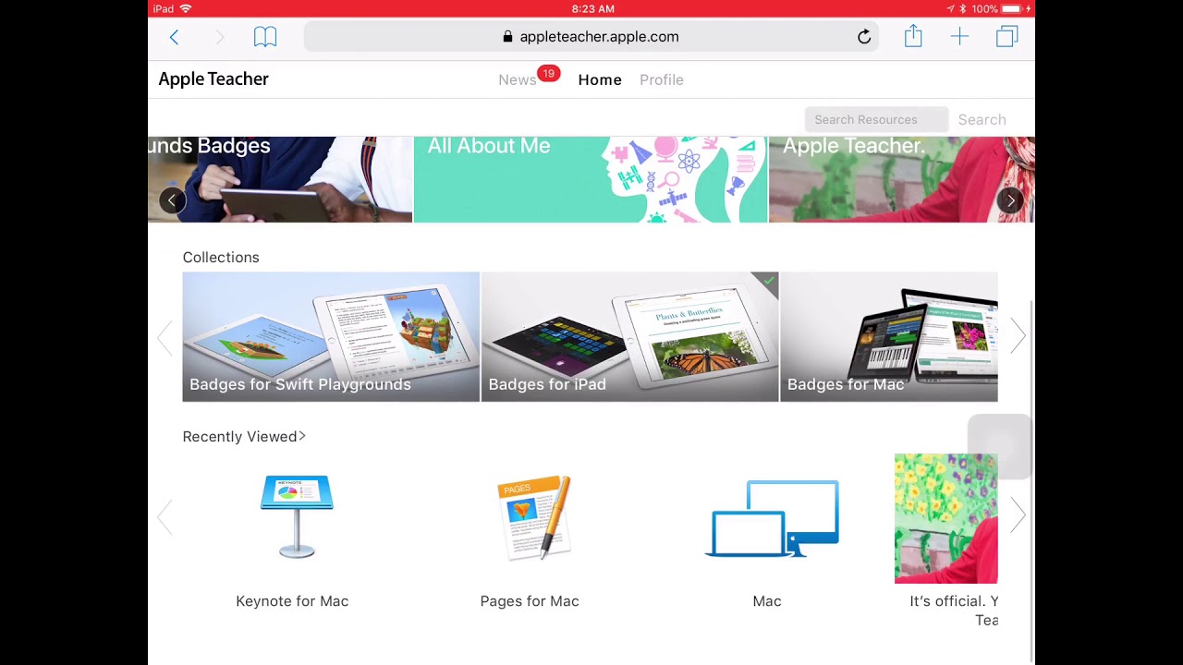Open Badges for Swift Playgrounds collection
Image resolution: width=1183 pixels, height=665 pixels.
(331, 337)
